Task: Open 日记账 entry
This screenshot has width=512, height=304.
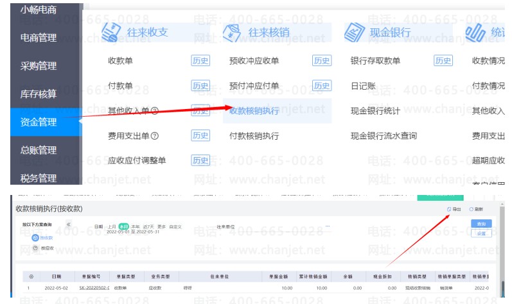Action: coord(363,86)
